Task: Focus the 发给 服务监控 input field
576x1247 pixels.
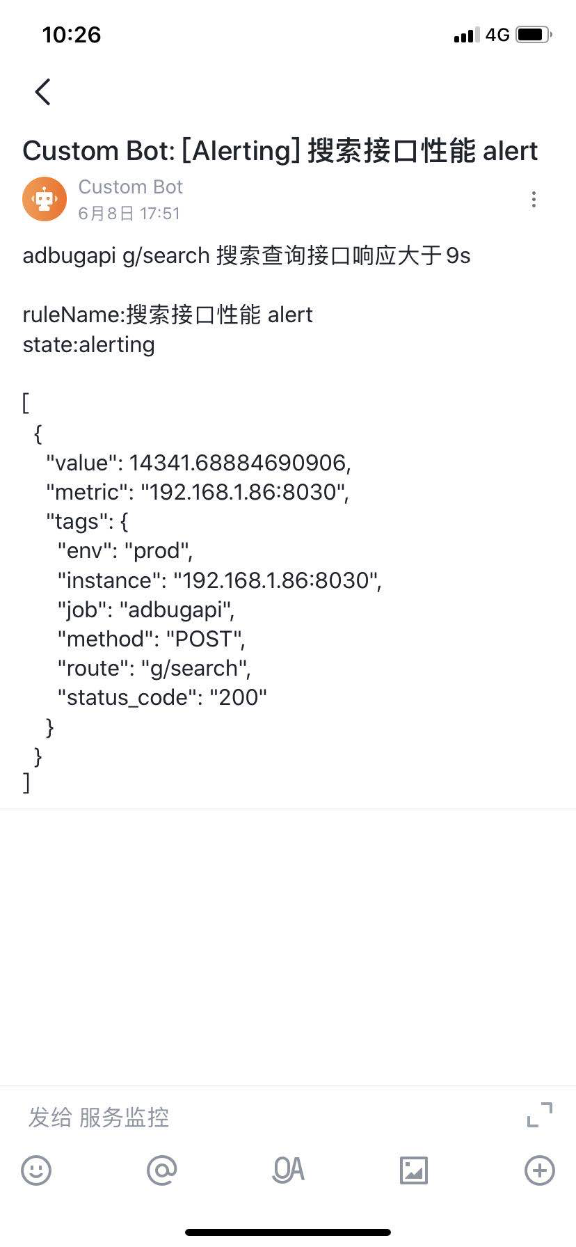Action: point(264,1118)
